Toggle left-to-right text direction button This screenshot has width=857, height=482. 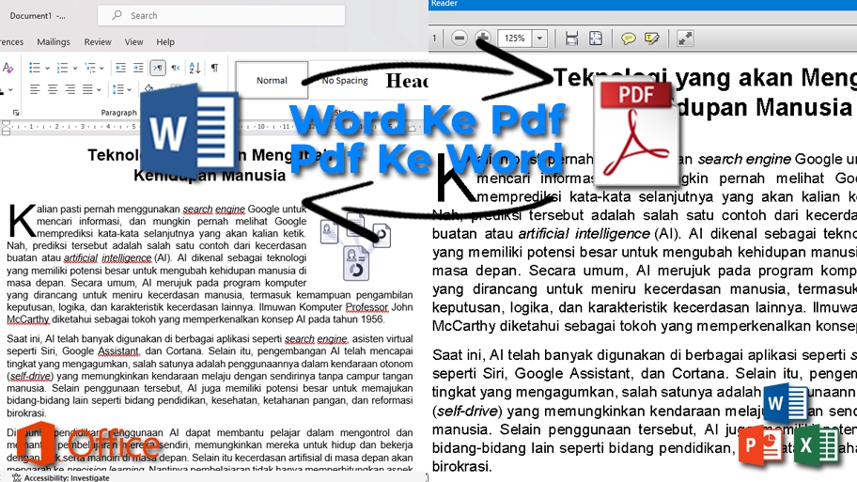[158, 68]
